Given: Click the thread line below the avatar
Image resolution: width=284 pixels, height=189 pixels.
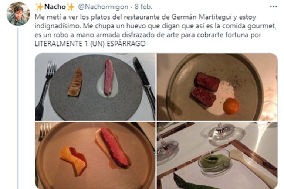Looking at the screenshot, I should pyautogui.click(x=18, y=109).
